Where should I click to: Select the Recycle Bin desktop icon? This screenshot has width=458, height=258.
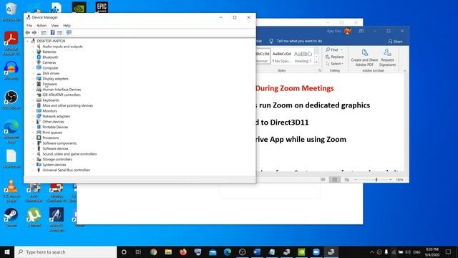pos(11,11)
